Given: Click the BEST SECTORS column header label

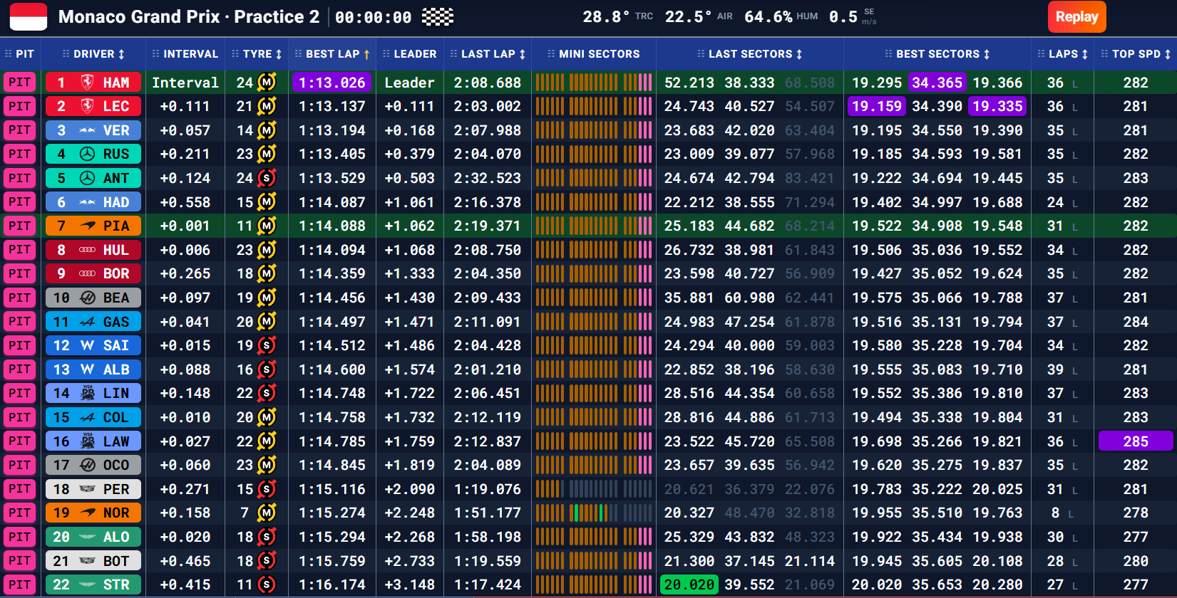Looking at the screenshot, I should click(938, 54).
